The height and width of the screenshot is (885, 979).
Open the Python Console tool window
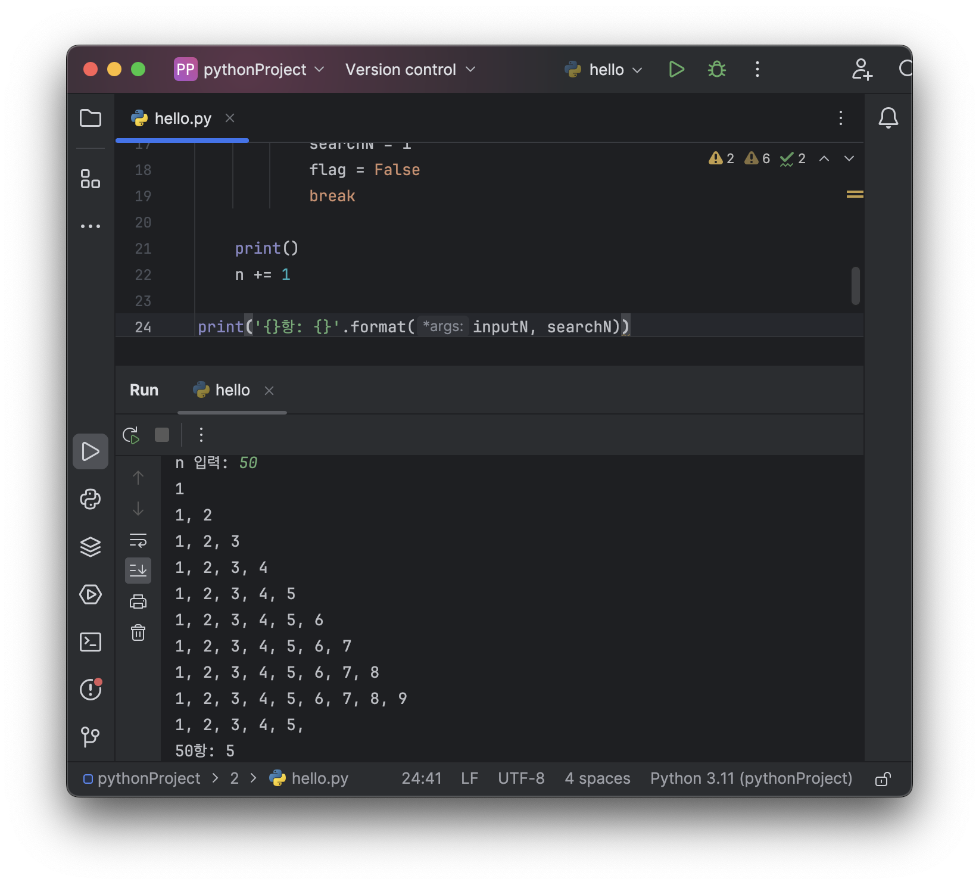pos(91,499)
